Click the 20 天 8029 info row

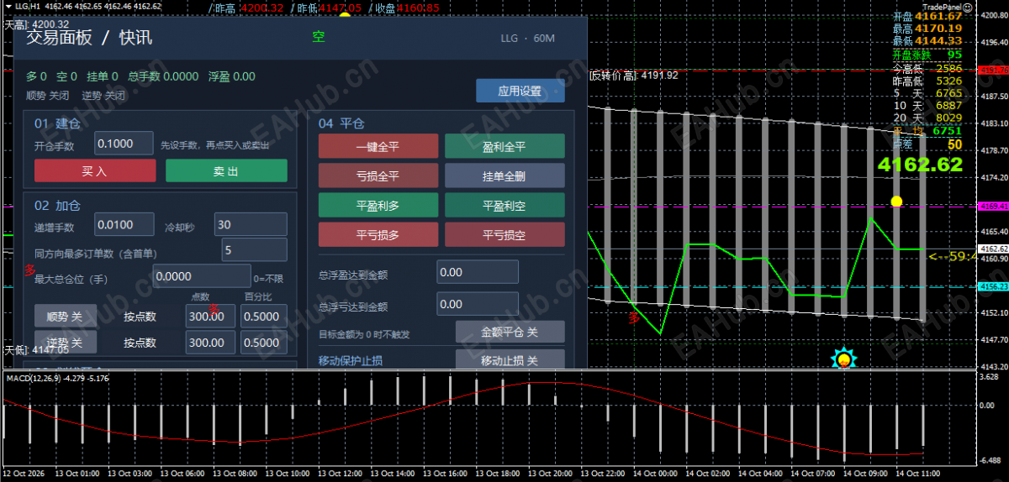tap(927, 118)
